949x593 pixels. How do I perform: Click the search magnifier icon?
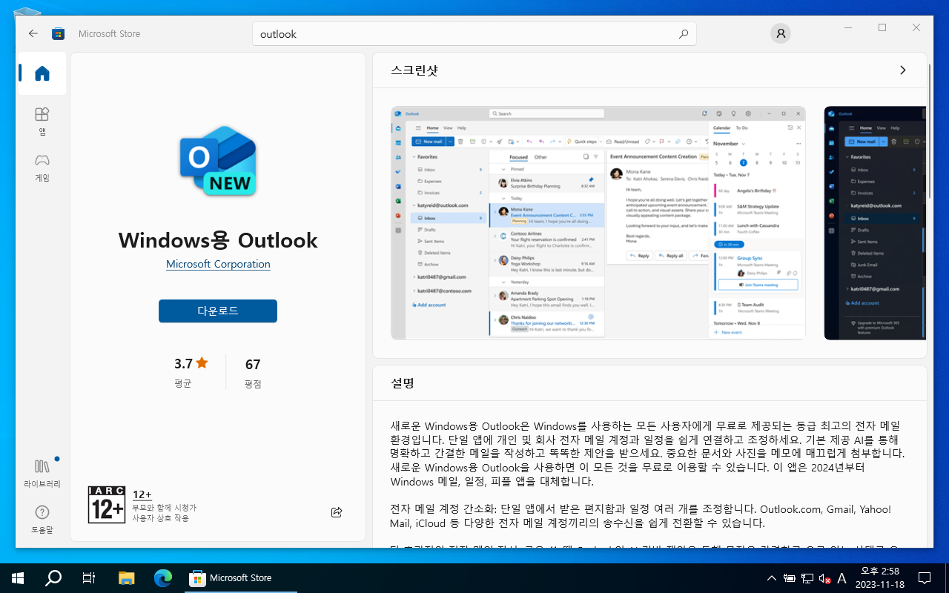pyautogui.click(x=683, y=34)
